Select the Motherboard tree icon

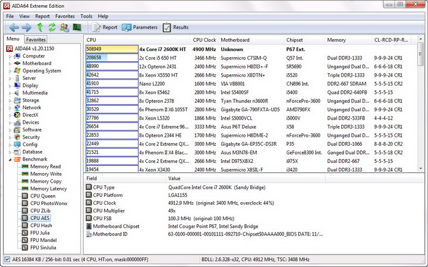(17, 64)
